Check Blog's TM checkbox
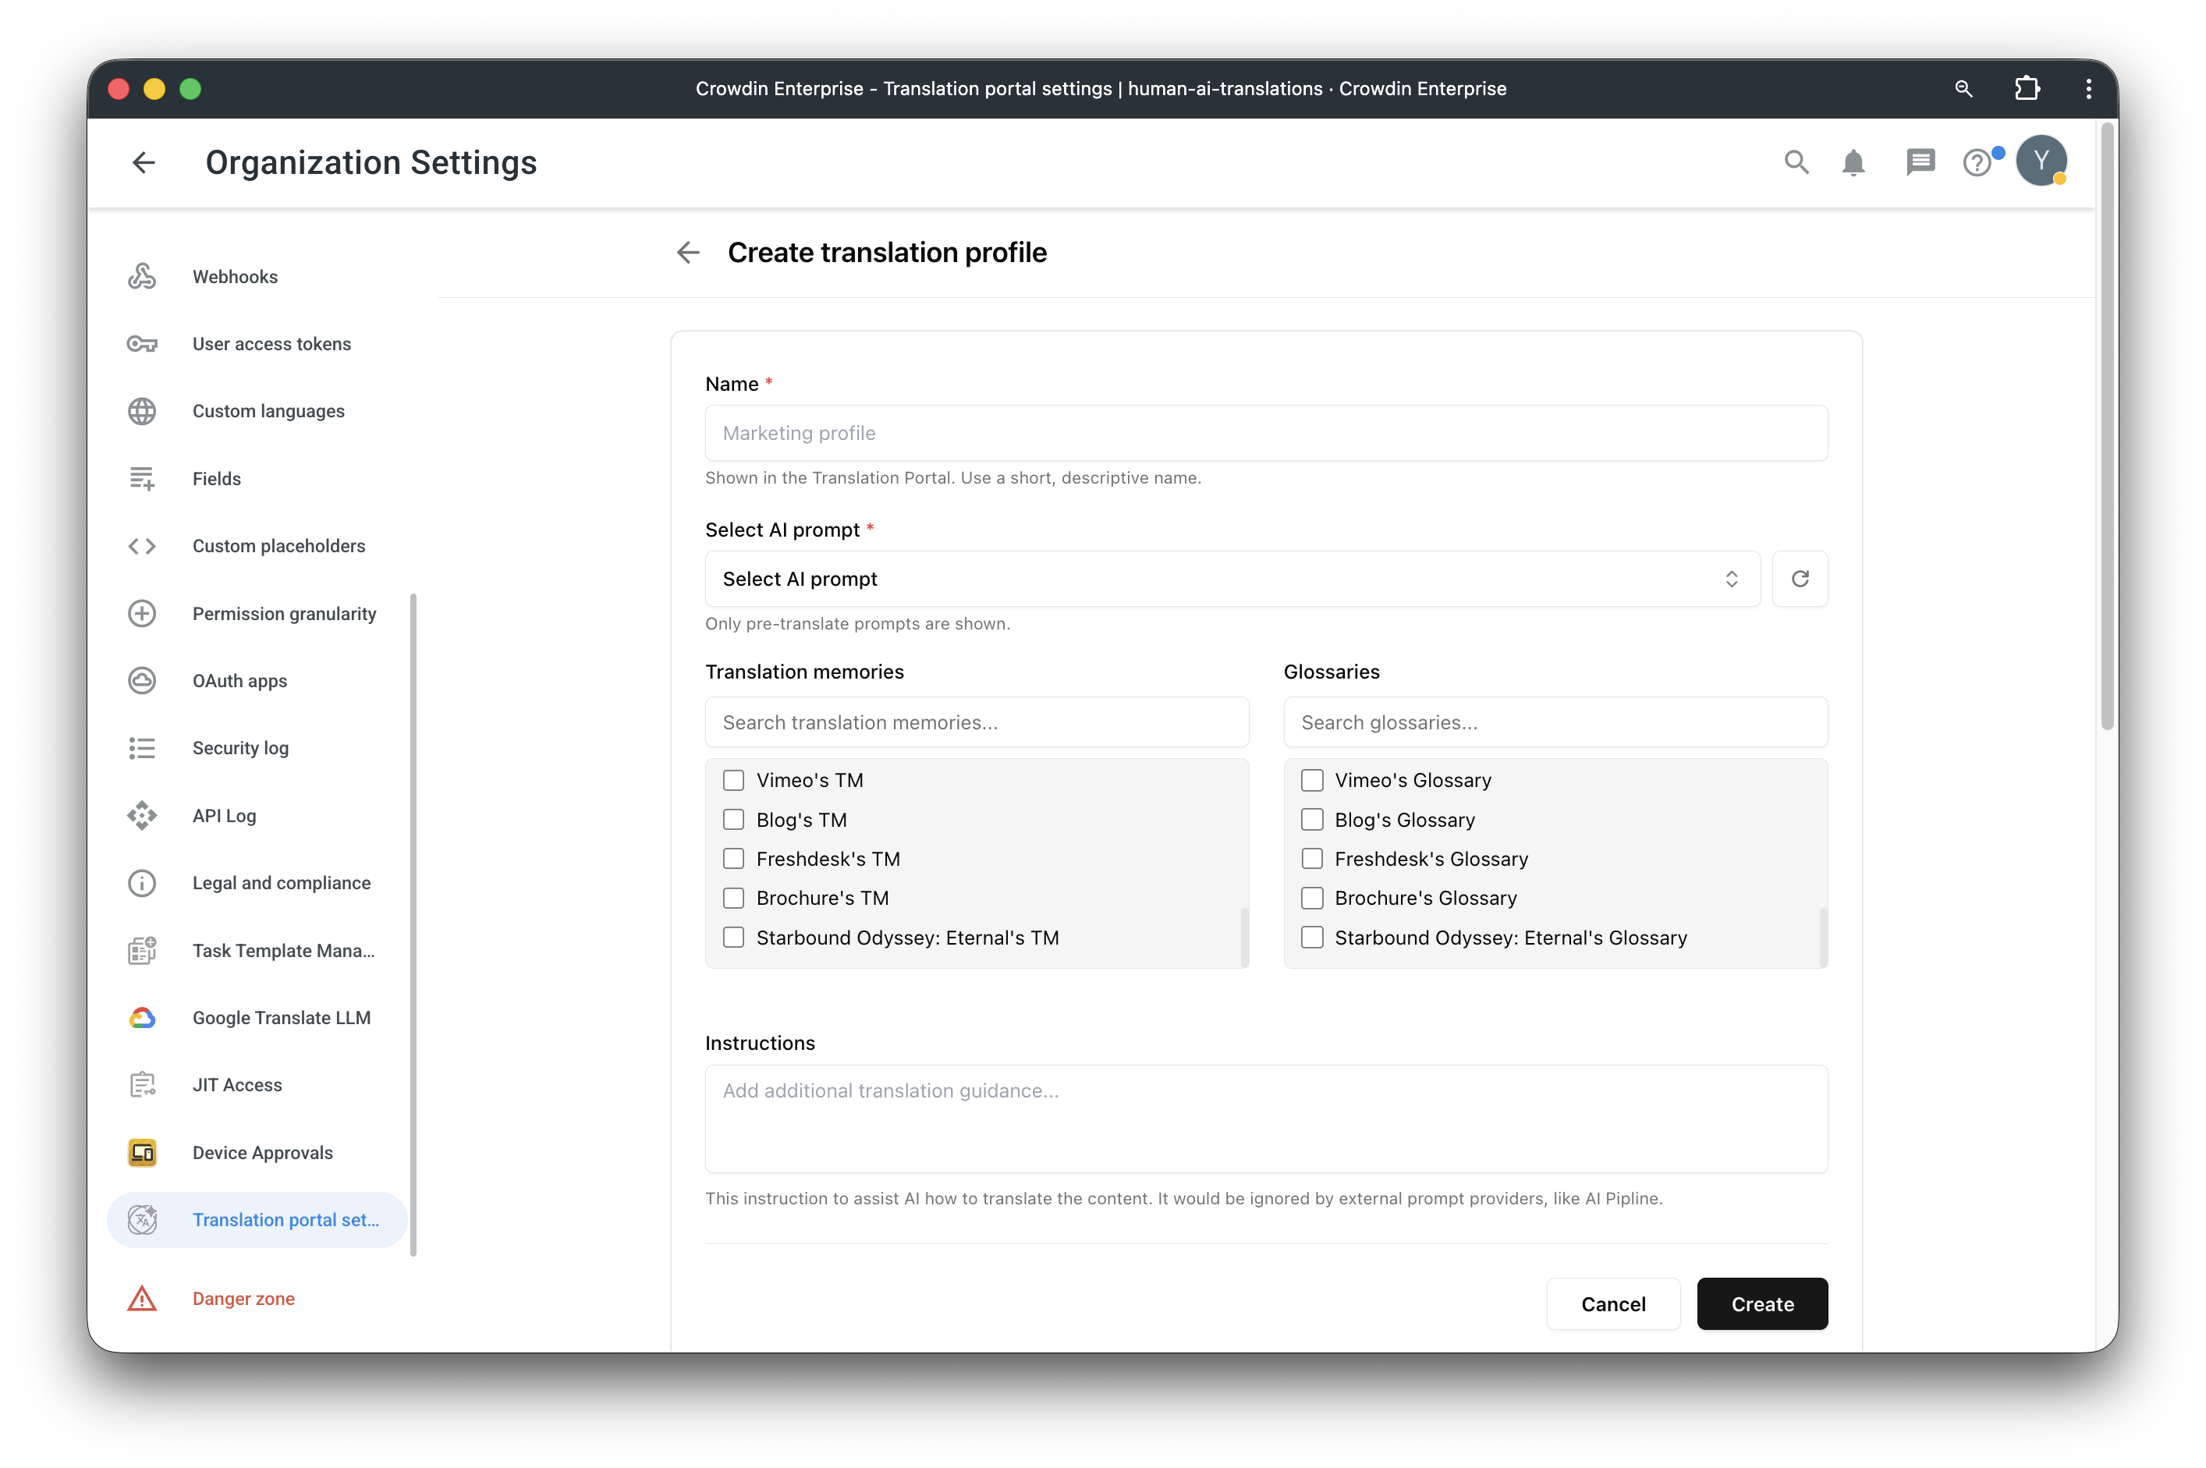 [x=734, y=819]
